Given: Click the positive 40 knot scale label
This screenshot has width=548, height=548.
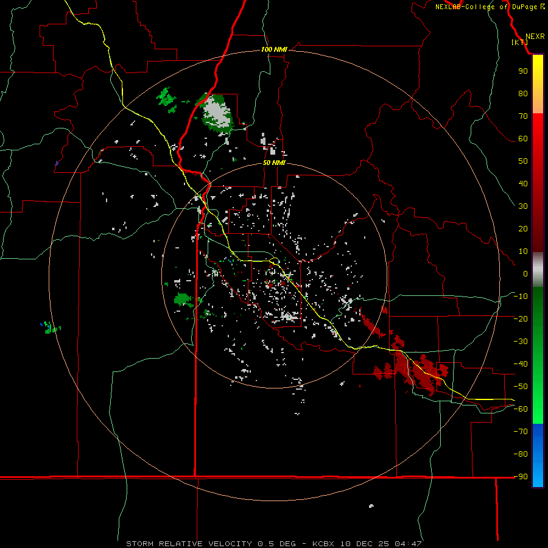Looking at the screenshot, I should (523, 183).
